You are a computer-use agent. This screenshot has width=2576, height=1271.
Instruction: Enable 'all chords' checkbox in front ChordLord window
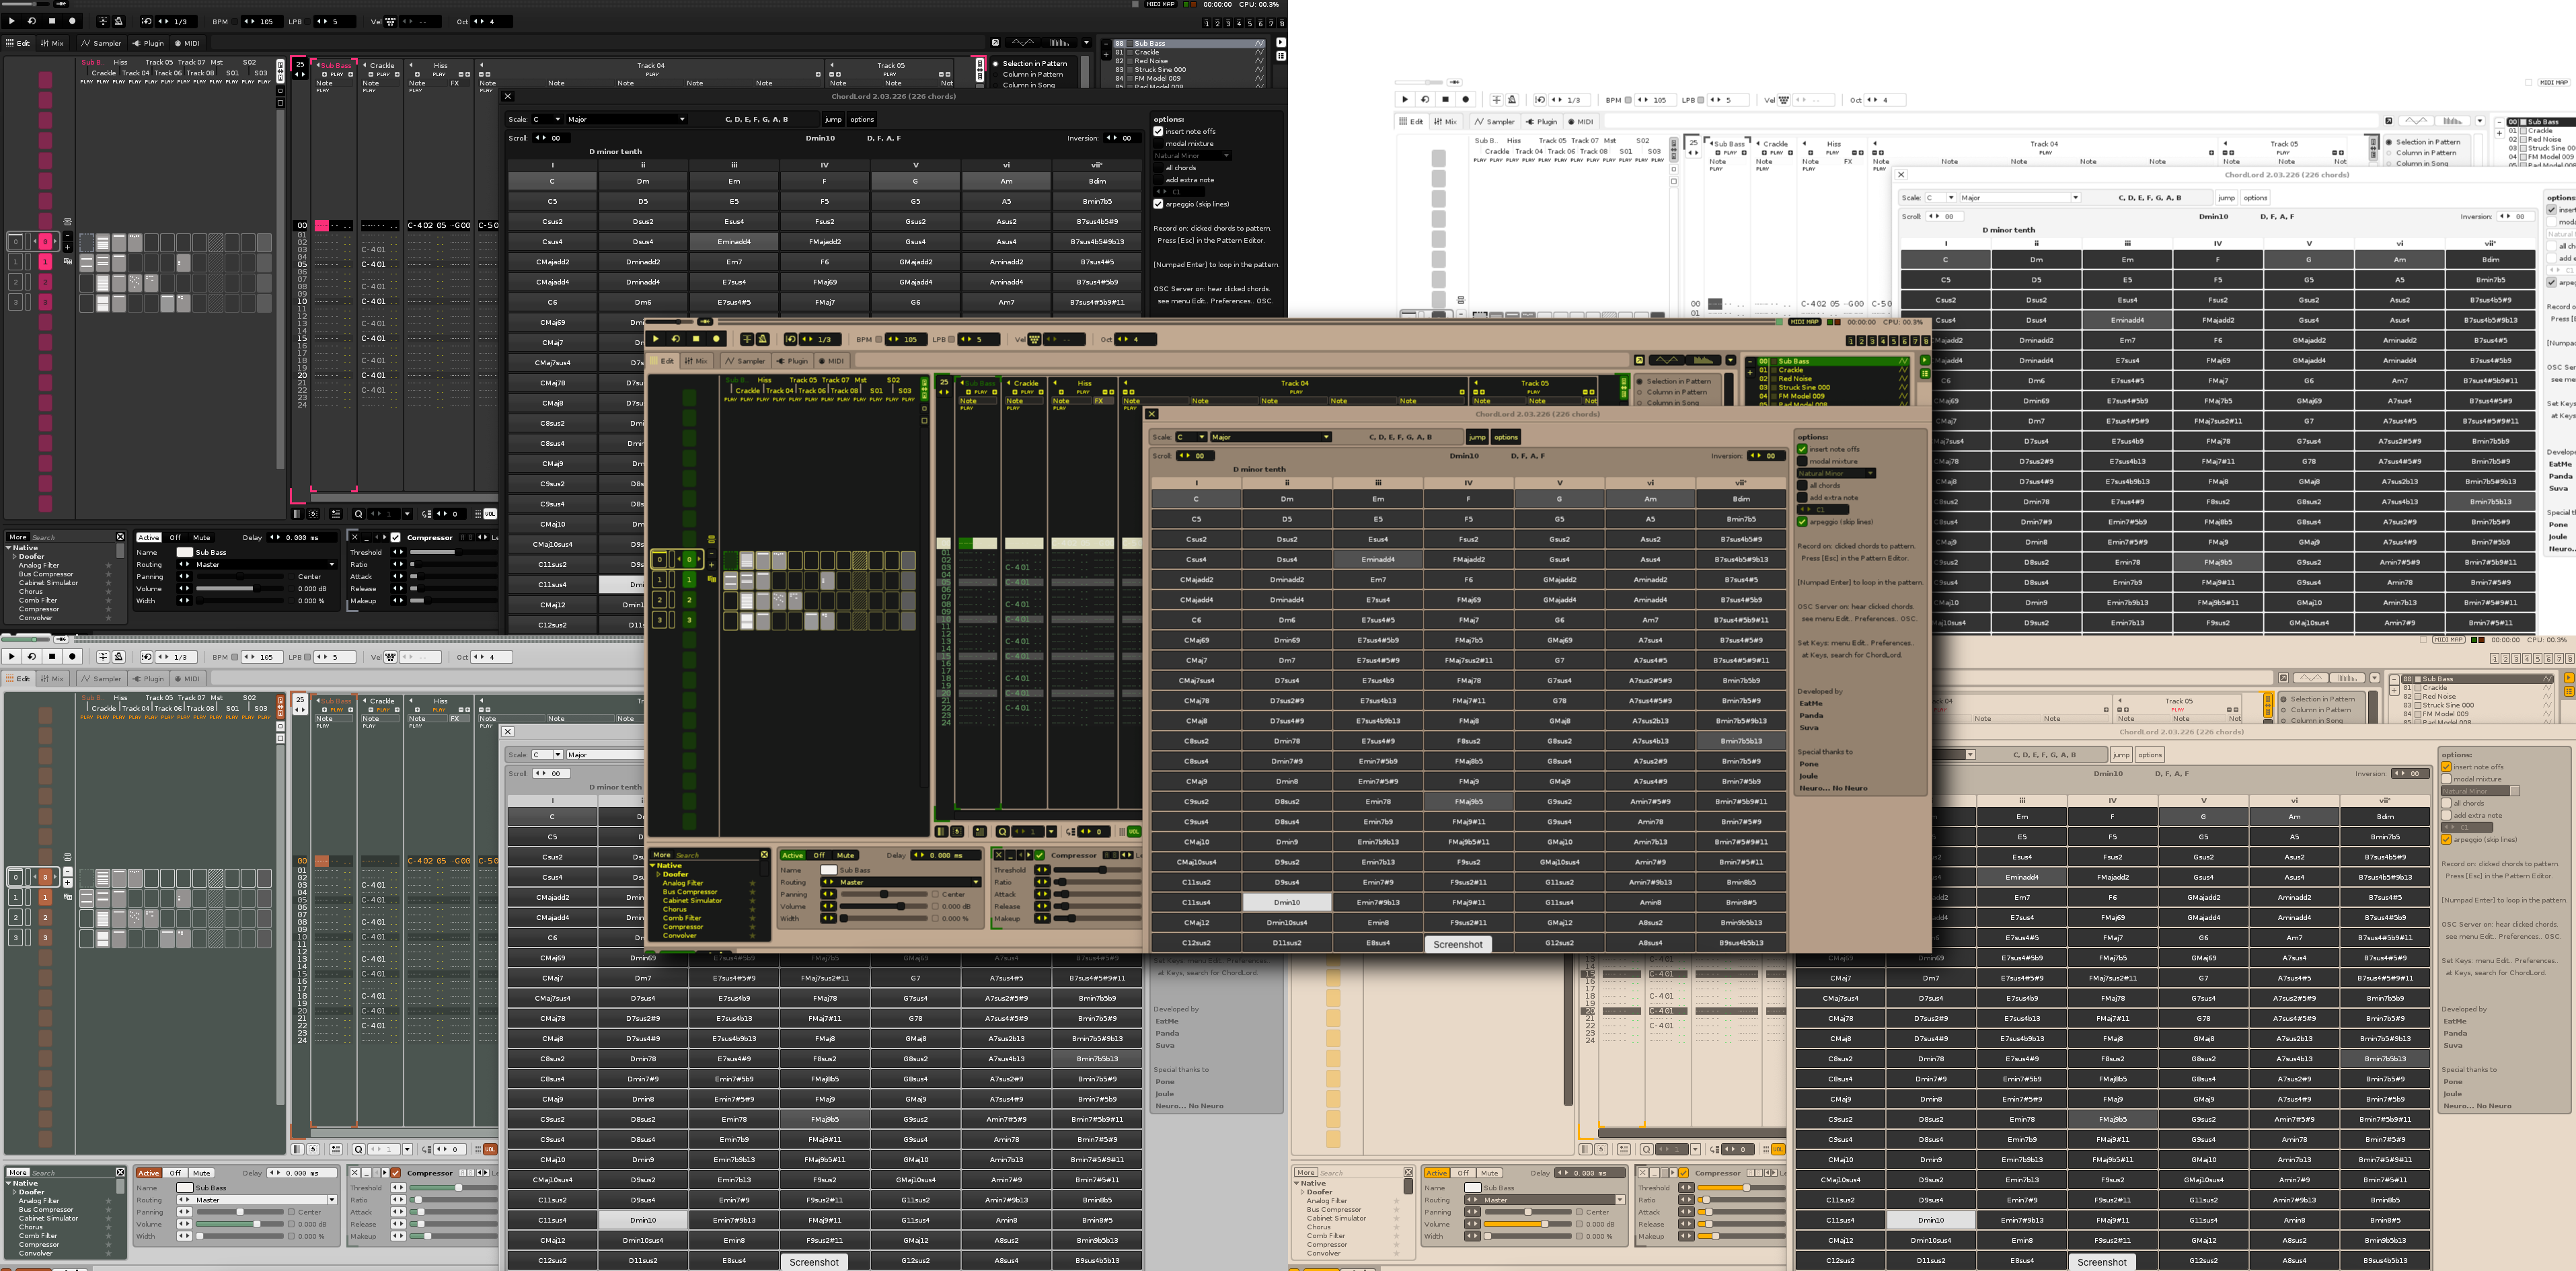coord(1803,485)
